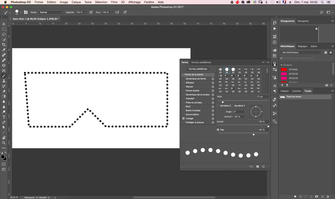Click the Taille size input field
Image resolution: width=335 pixels, height=199 pixels.
[x=263, y=97]
